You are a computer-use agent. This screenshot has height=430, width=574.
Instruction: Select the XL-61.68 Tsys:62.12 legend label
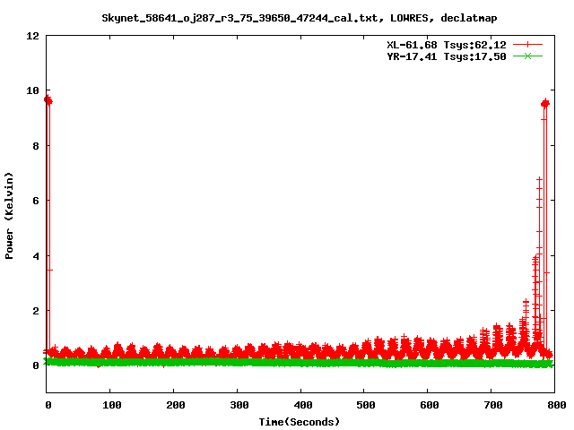[447, 45]
